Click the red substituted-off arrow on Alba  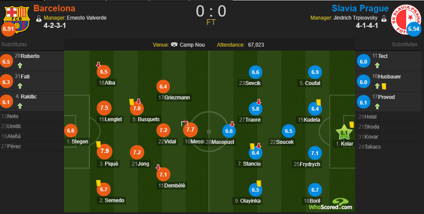click(x=98, y=65)
